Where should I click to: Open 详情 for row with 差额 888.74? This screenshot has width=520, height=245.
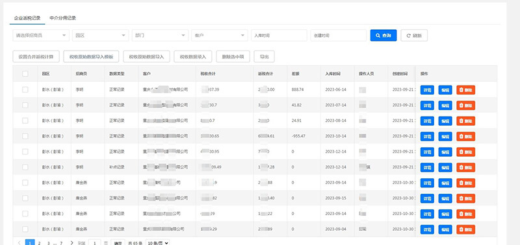[427, 90]
